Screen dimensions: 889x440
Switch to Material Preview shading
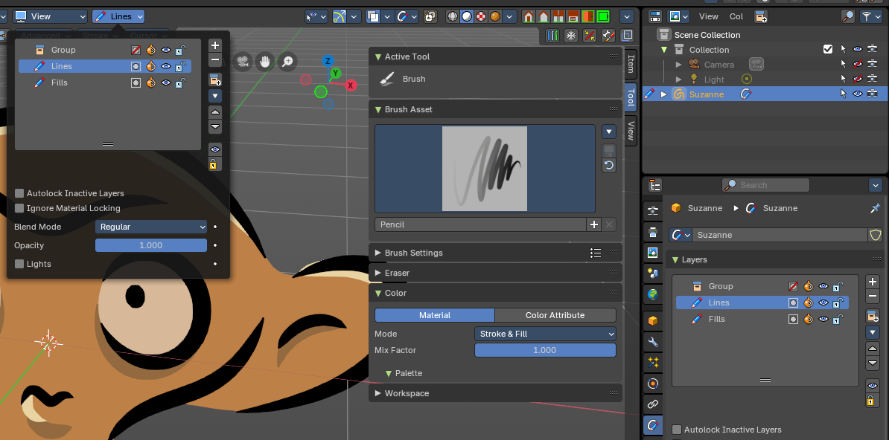pyautogui.click(x=481, y=16)
